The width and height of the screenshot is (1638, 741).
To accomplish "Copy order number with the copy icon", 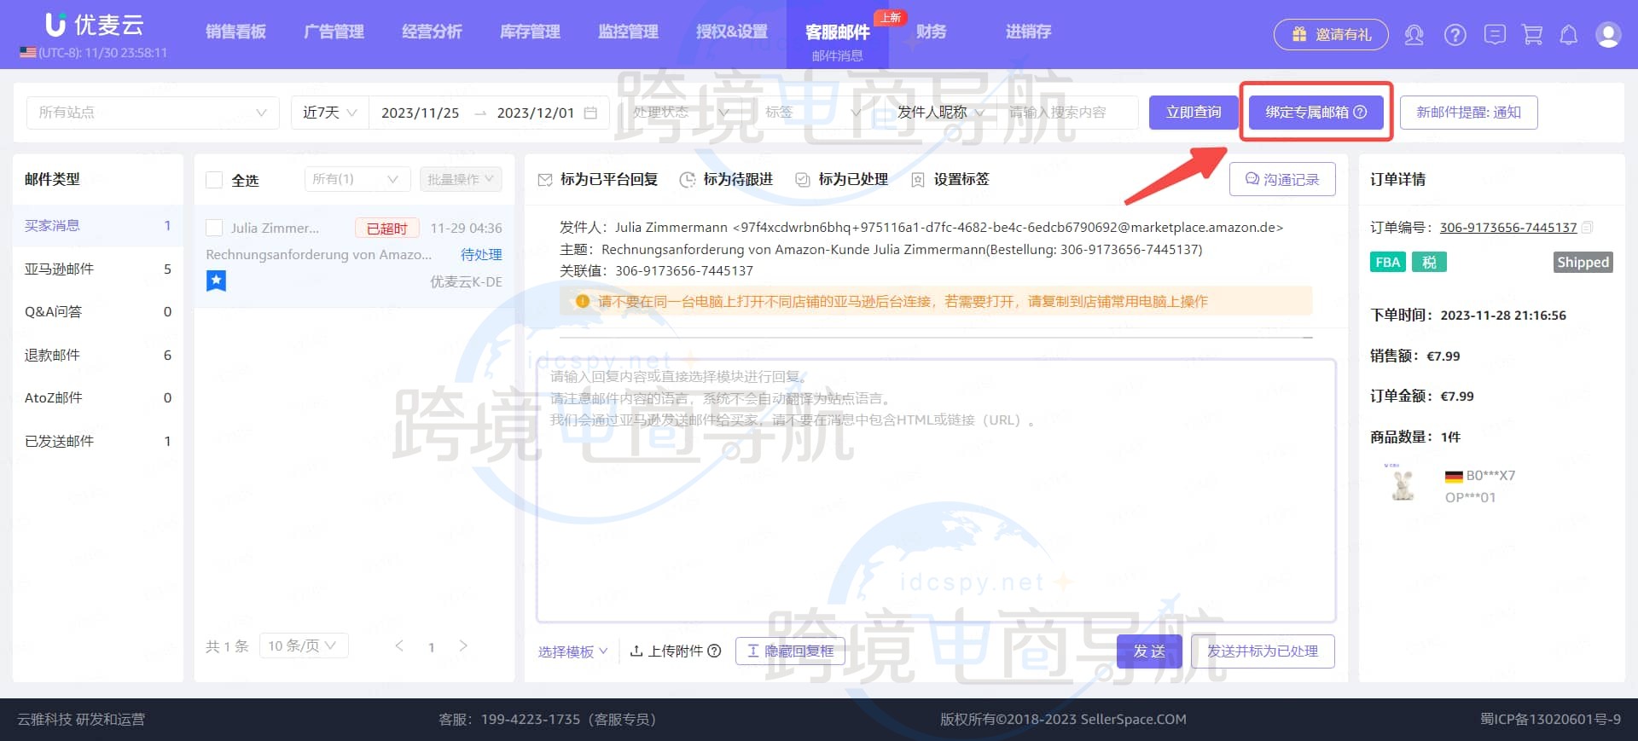I will [1587, 228].
